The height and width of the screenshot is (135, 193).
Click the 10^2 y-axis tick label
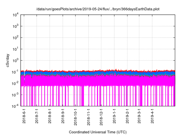point(15,38)
